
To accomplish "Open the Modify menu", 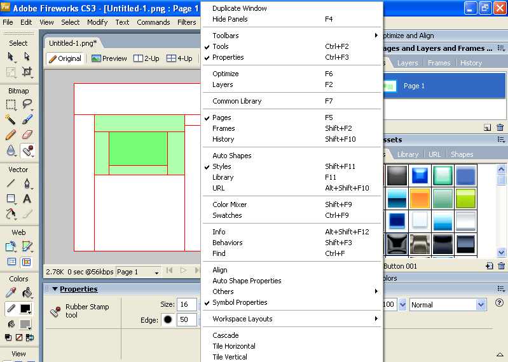I will pos(97,22).
